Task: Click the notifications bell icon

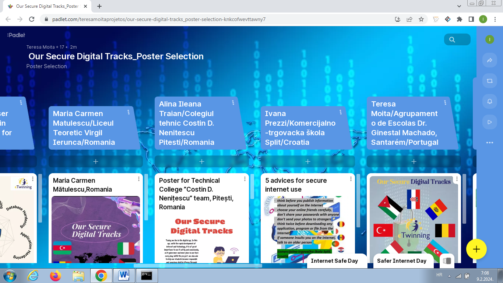Action: click(489, 102)
